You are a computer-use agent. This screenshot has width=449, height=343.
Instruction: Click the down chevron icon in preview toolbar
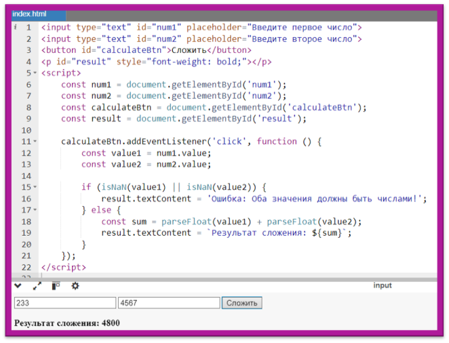(x=18, y=286)
